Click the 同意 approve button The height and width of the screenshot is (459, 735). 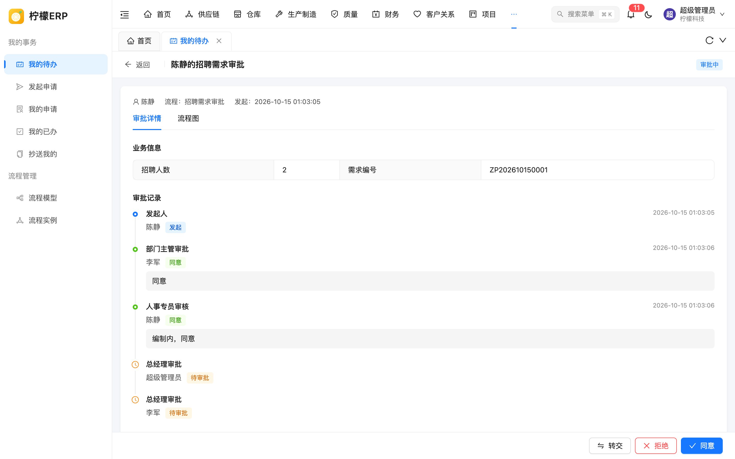coord(702,446)
